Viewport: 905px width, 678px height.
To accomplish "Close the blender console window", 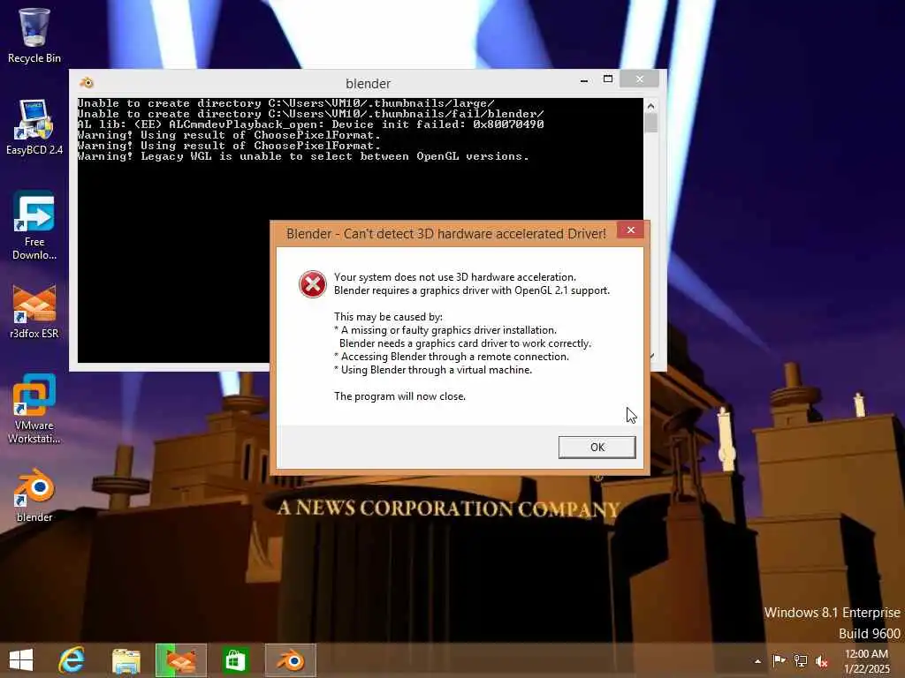I will point(640,79).
